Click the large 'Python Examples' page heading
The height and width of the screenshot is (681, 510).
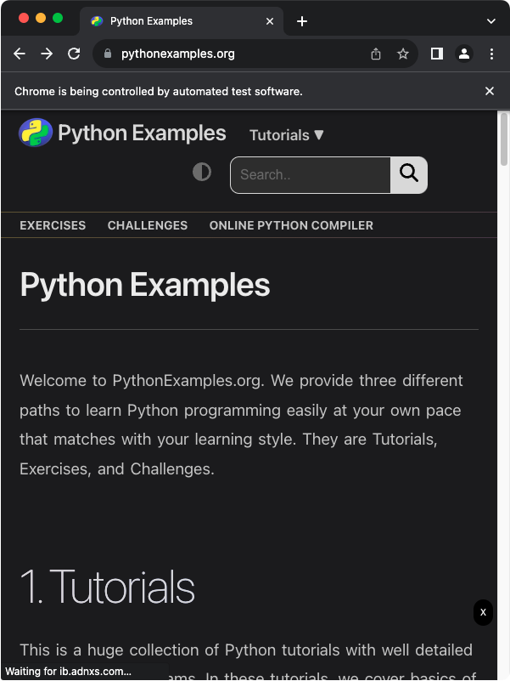pos(145,285)
